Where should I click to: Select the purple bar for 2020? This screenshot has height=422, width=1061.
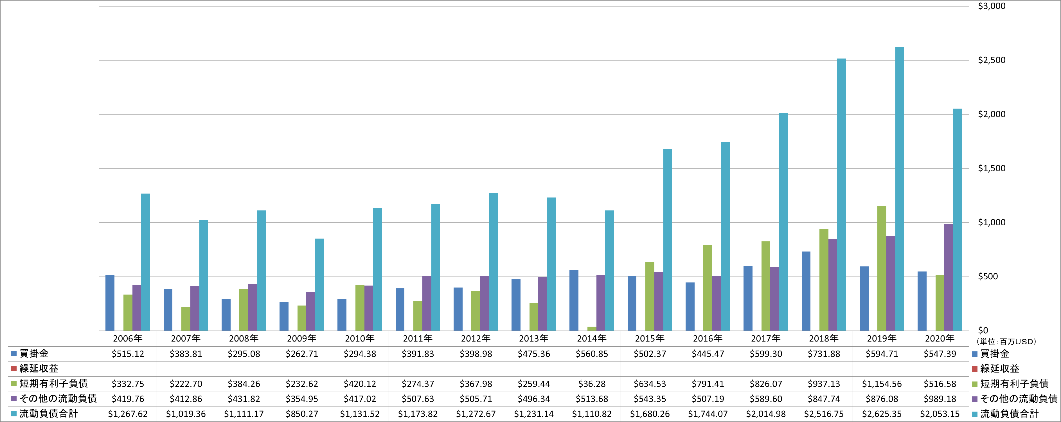pyautogui.click(x=949, y=277)
